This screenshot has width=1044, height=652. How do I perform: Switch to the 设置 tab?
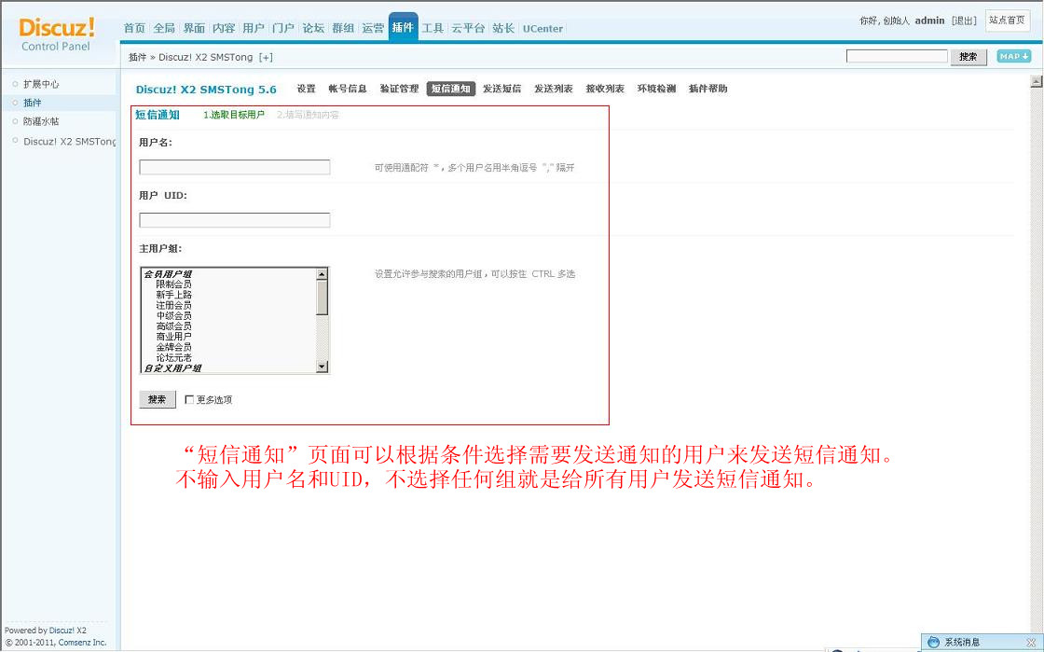[307, 89]
